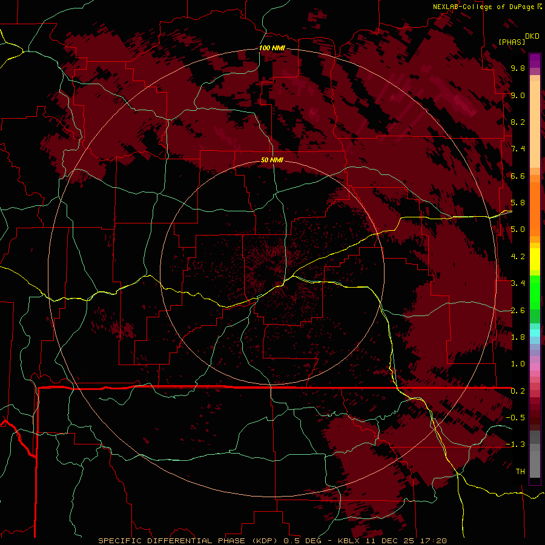Click the 3.4 scale value
Screen dimensions: 545x545
(518, 283)
